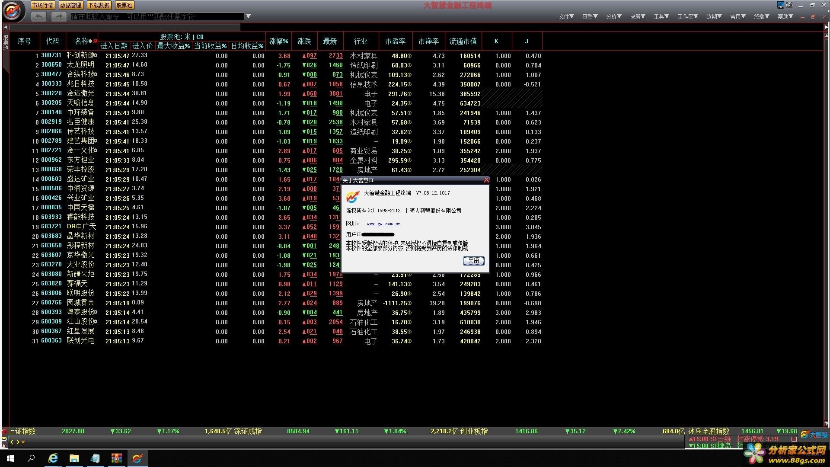The width and height of the screenshot is (830, 467).
Task: Sort by the 涨幅% column header
Action: [278, 41]
